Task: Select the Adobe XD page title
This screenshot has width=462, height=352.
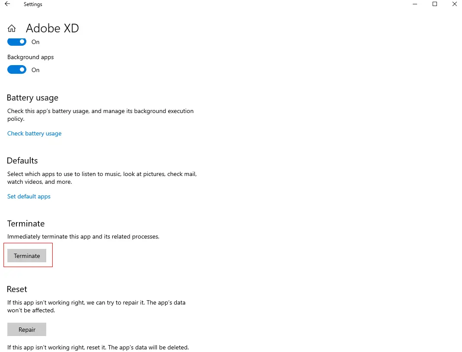Action: [x=52, y=28]
